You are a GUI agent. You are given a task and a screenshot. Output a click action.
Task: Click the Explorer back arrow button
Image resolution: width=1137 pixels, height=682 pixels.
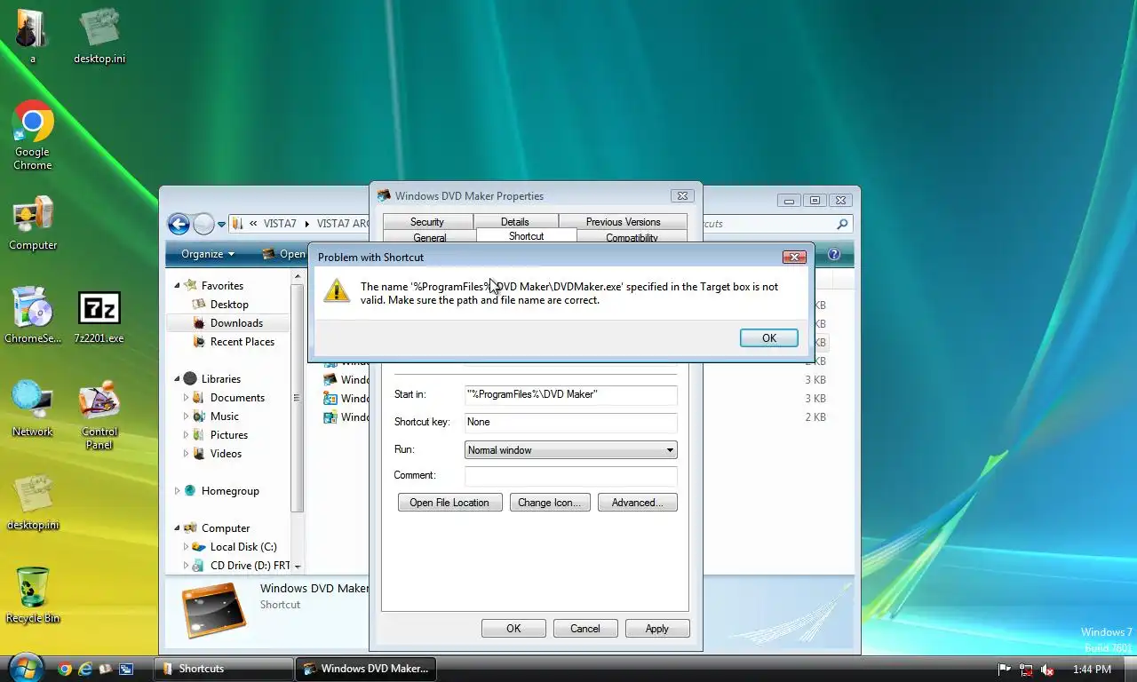tap(179, 224)
